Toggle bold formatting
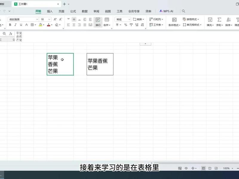 pos(10,25)
